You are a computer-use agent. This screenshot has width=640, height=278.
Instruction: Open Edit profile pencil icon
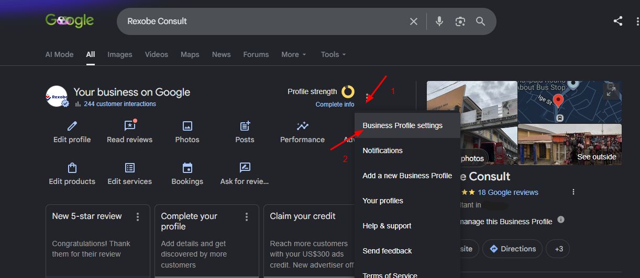pos(72,126)
